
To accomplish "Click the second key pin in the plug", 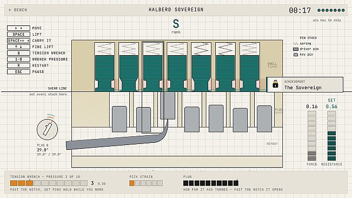I will (x=144, y=120).
